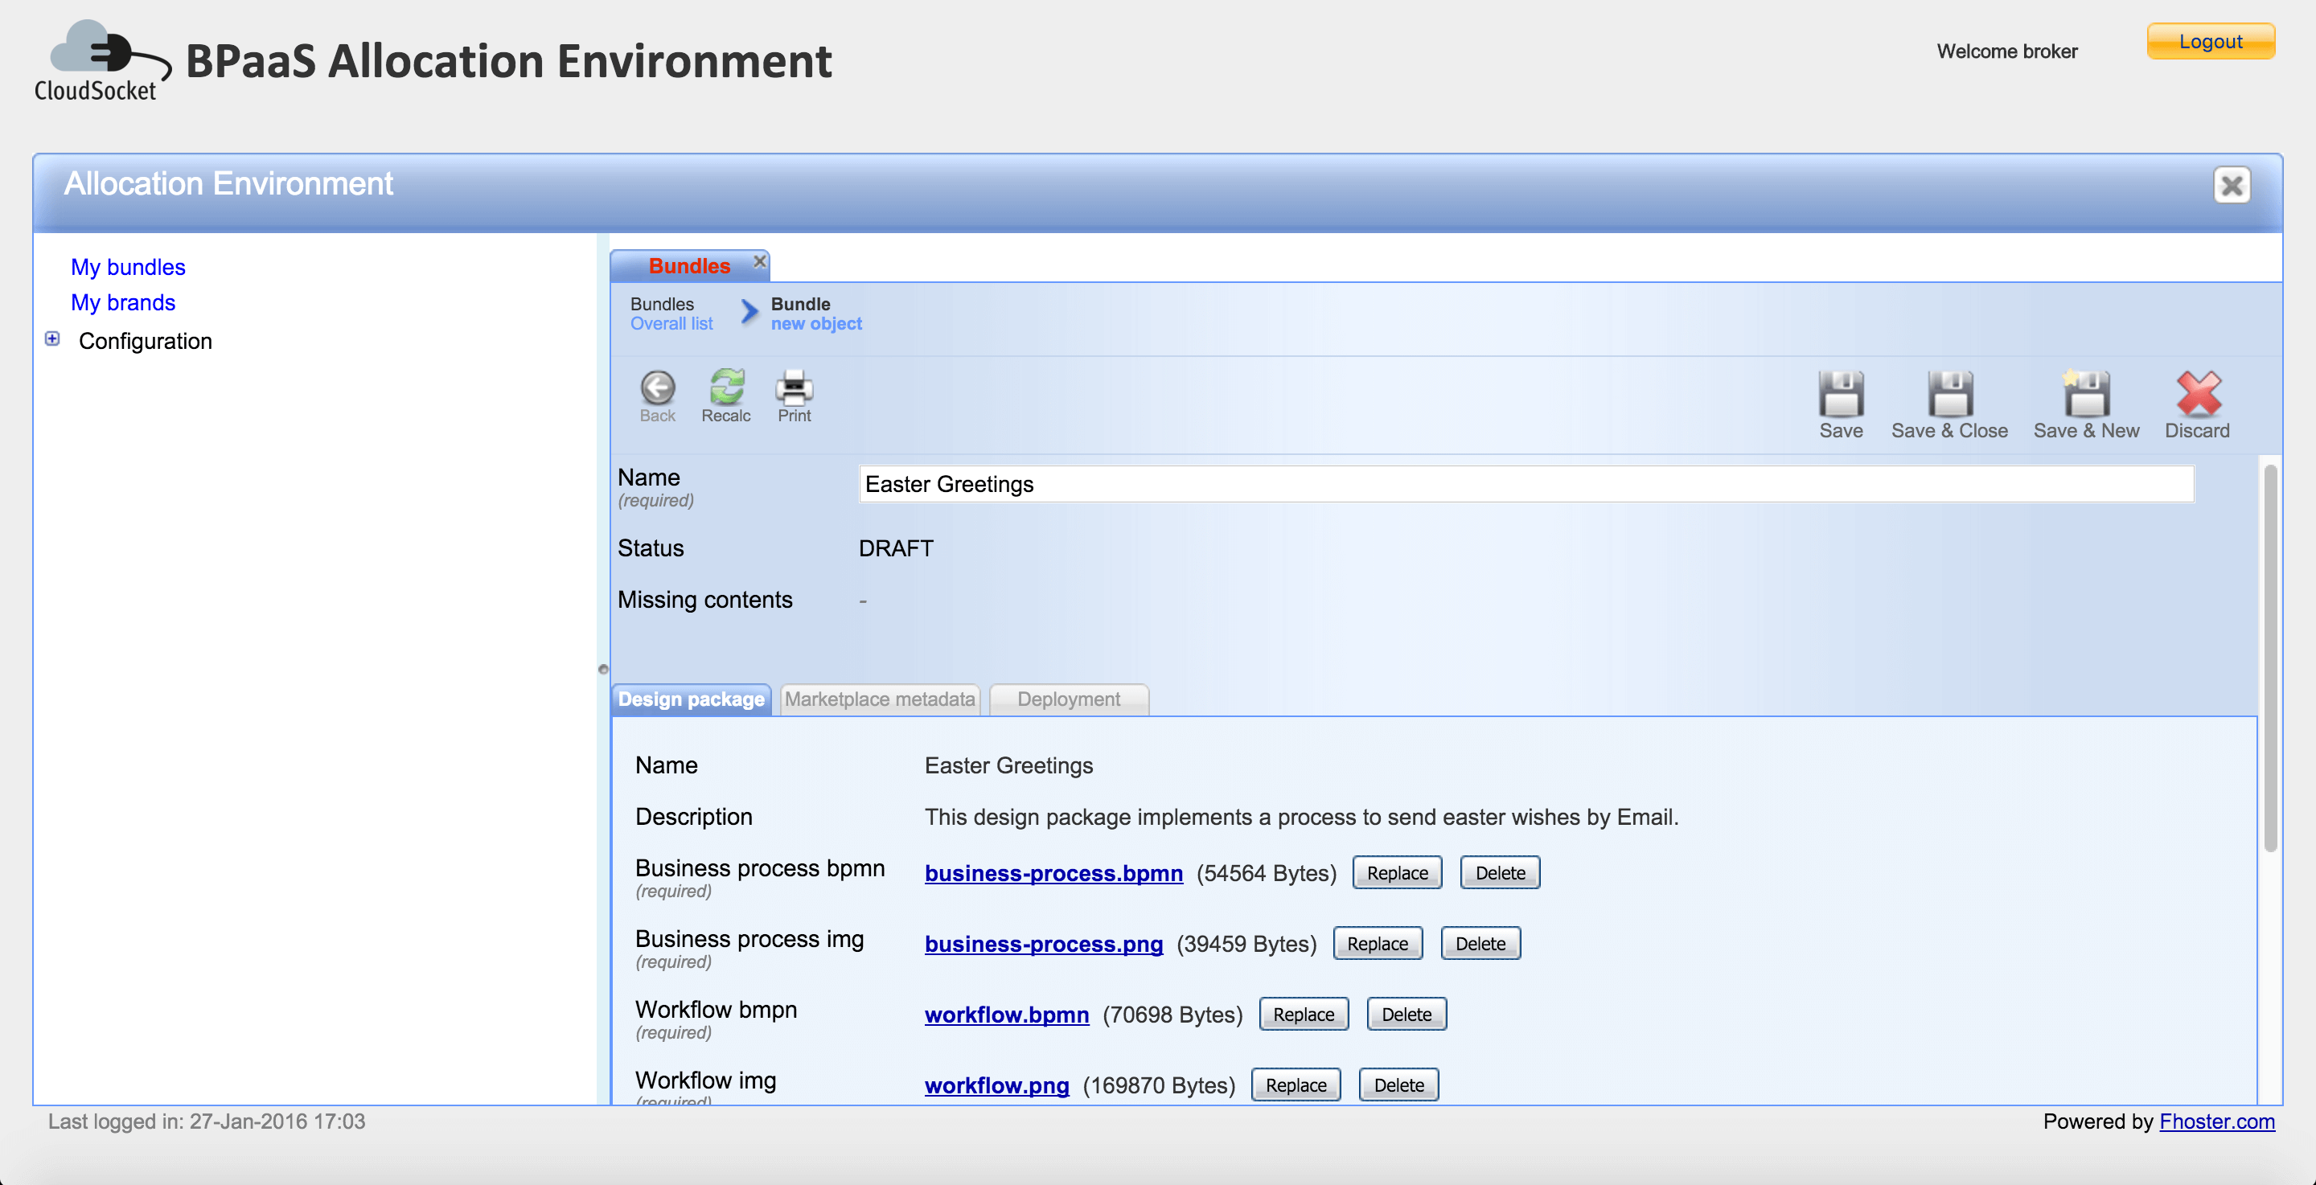Switch to the Marketplace metadata tab
The image size is (2316, 1185).
click(879, 699)
